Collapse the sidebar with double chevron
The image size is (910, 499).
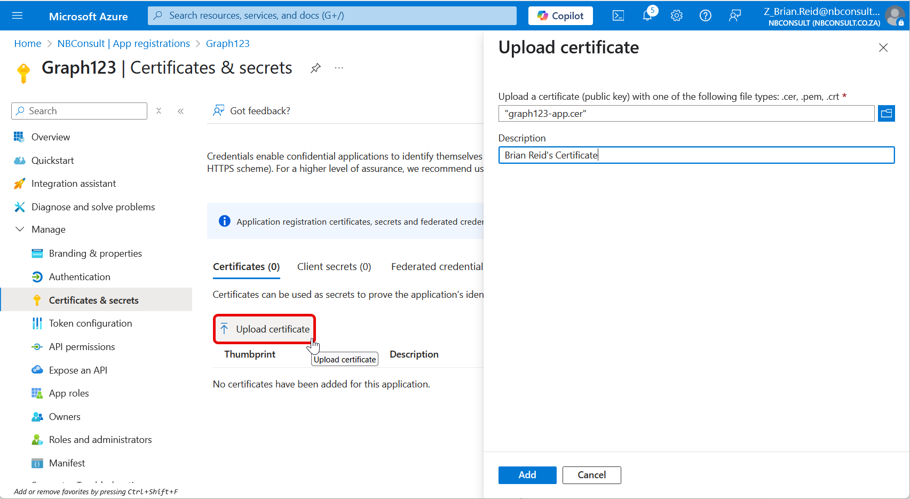pyautogui.click(x=180, y=111)
